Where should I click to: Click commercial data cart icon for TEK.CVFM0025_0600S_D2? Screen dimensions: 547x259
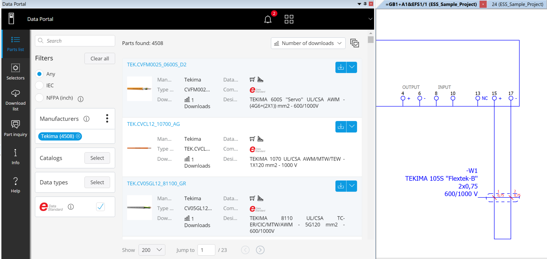pos(252,79)
